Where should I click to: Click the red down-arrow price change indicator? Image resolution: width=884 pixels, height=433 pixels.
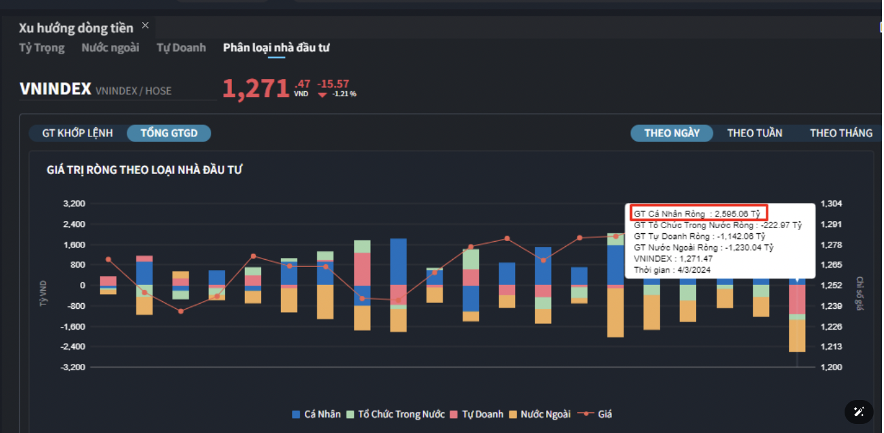click(x=322, y=94)
